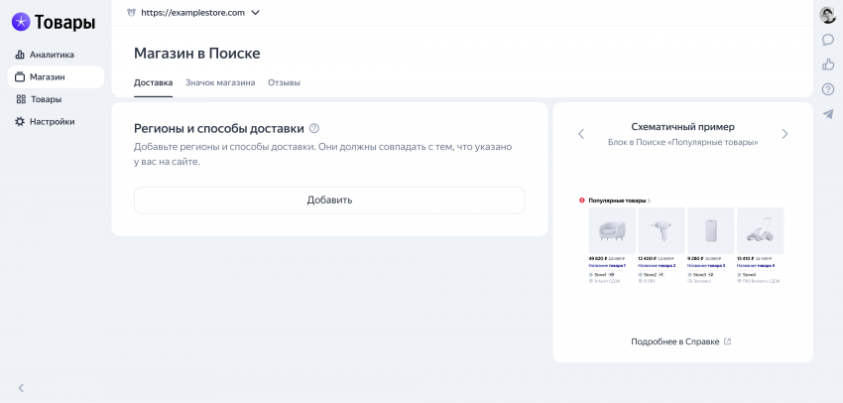Open the question mark help icon
This screenshot has height=403, width=843.
tap(828, 89)
